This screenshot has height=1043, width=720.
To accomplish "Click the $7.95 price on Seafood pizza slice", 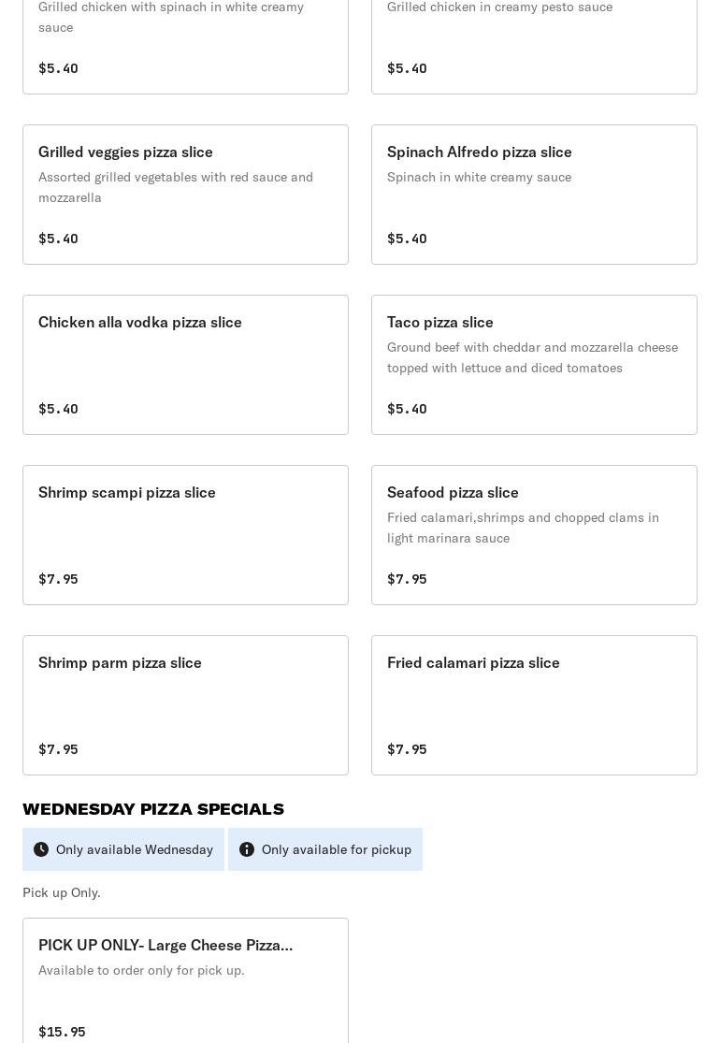I will (407, 579).
